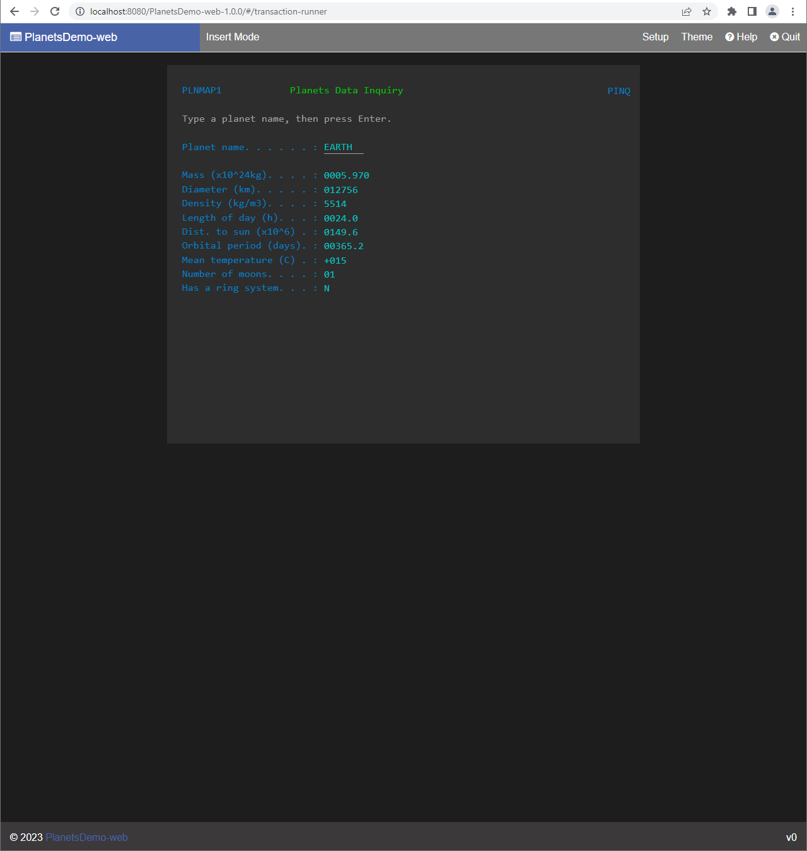
Task: Click the browser back arrow
Action: (15, 11)
